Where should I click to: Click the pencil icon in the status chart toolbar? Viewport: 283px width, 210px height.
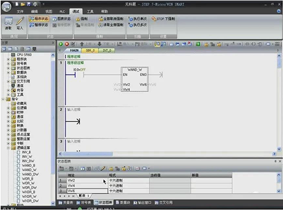(103, 169)
